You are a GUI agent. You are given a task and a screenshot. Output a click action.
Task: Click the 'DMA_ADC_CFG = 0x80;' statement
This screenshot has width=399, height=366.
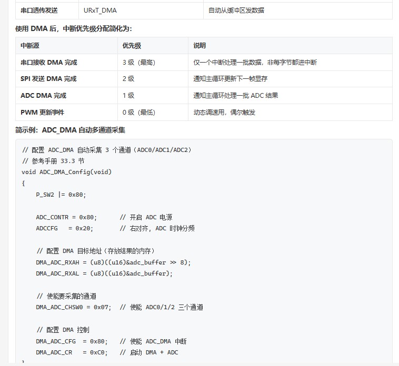[x=72, y=341]
